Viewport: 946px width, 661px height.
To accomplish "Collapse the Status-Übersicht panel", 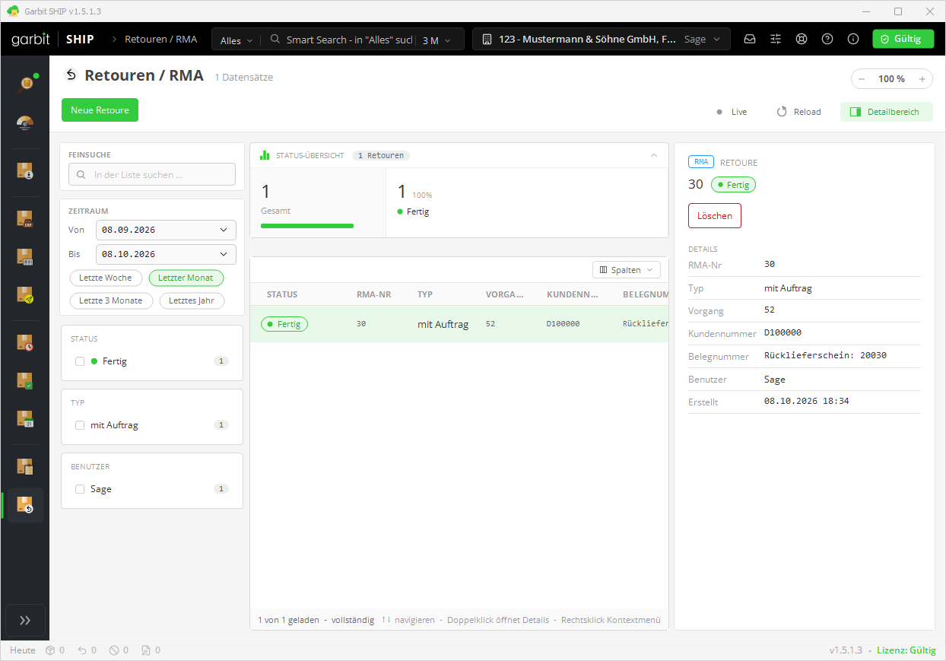I will 654,155.
